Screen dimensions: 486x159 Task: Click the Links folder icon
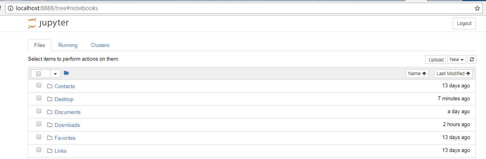pos(50,151)
